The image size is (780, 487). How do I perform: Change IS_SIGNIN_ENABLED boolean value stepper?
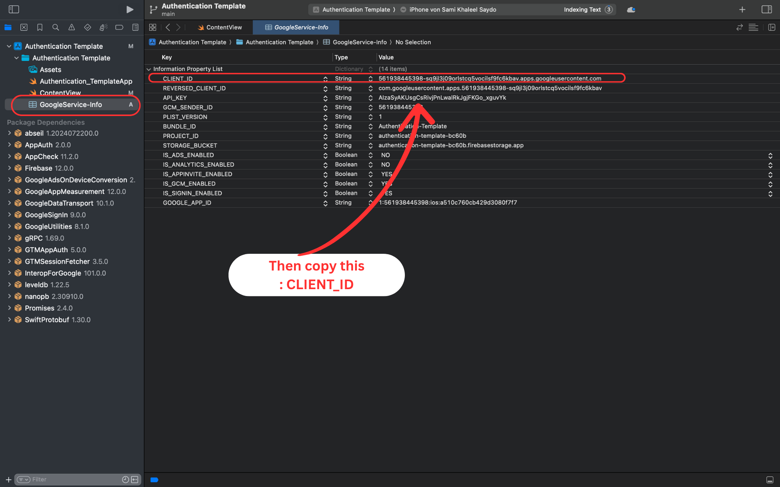pos(770,193)
